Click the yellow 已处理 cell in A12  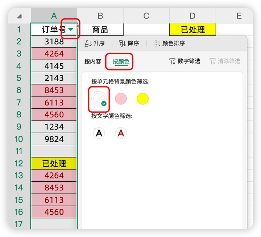point(54,163)
